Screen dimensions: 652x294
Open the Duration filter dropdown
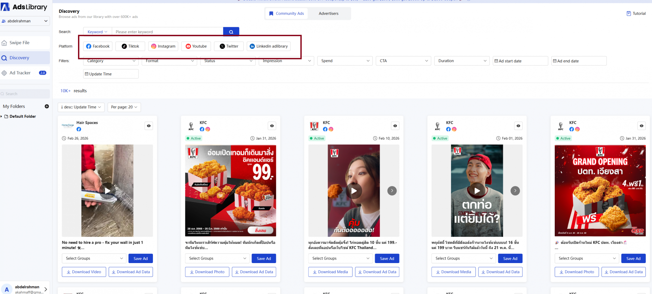pos(462,61)
